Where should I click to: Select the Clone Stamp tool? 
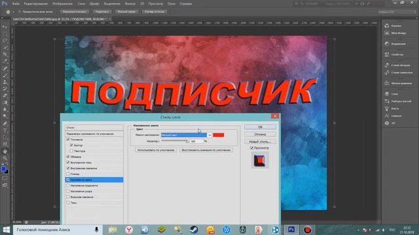pos(5,82)
